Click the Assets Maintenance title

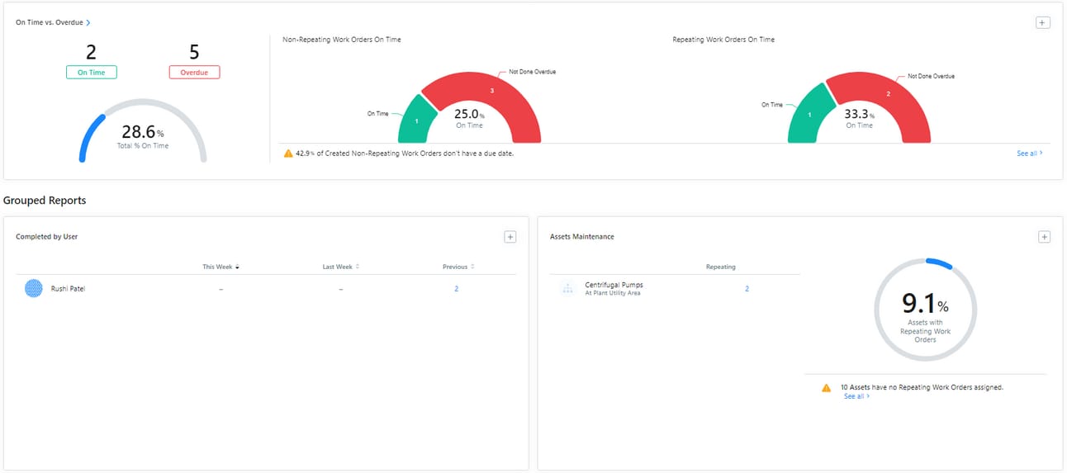582,237
